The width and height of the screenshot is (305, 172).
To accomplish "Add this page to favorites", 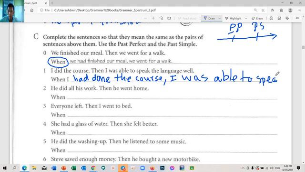I will (263, 10).
